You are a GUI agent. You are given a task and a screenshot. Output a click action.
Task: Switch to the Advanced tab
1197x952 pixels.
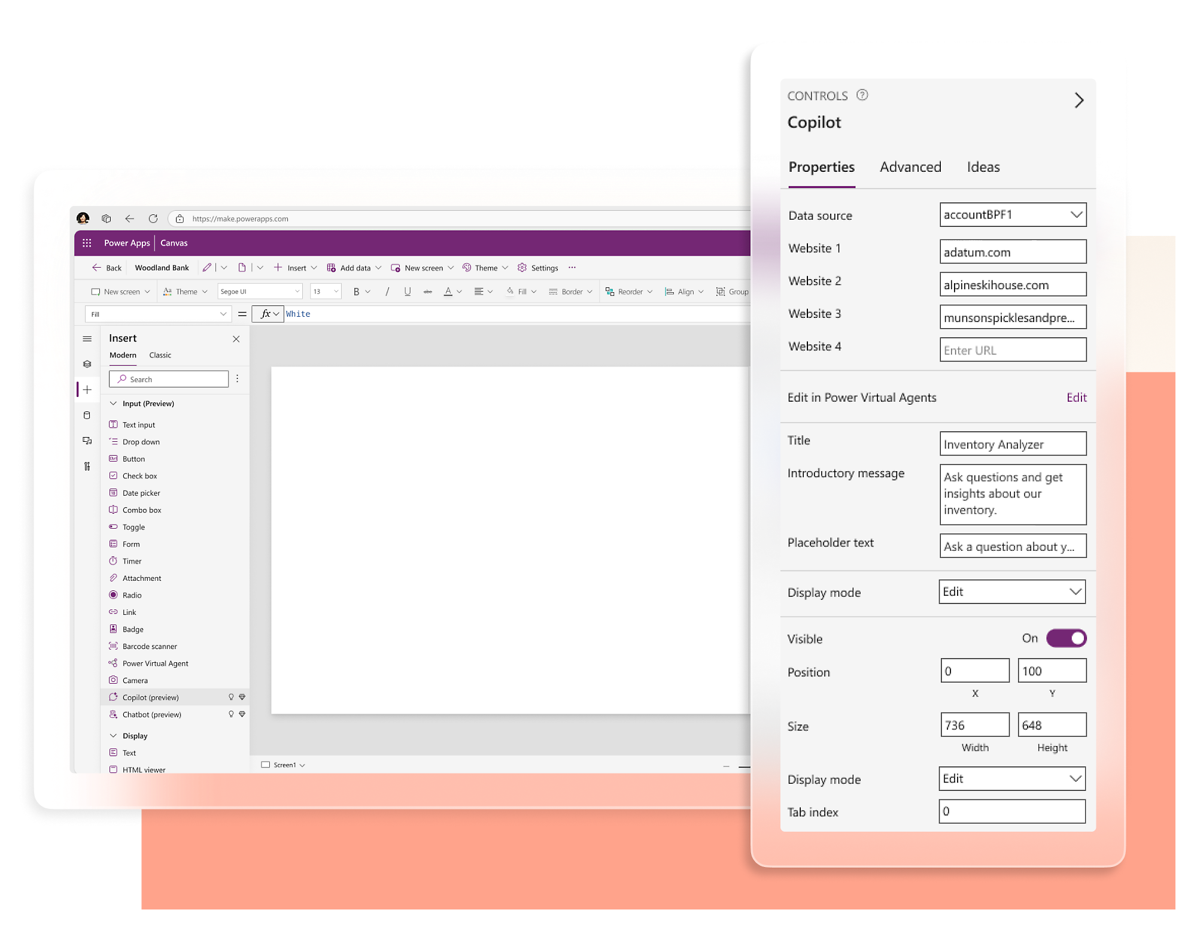909,168
